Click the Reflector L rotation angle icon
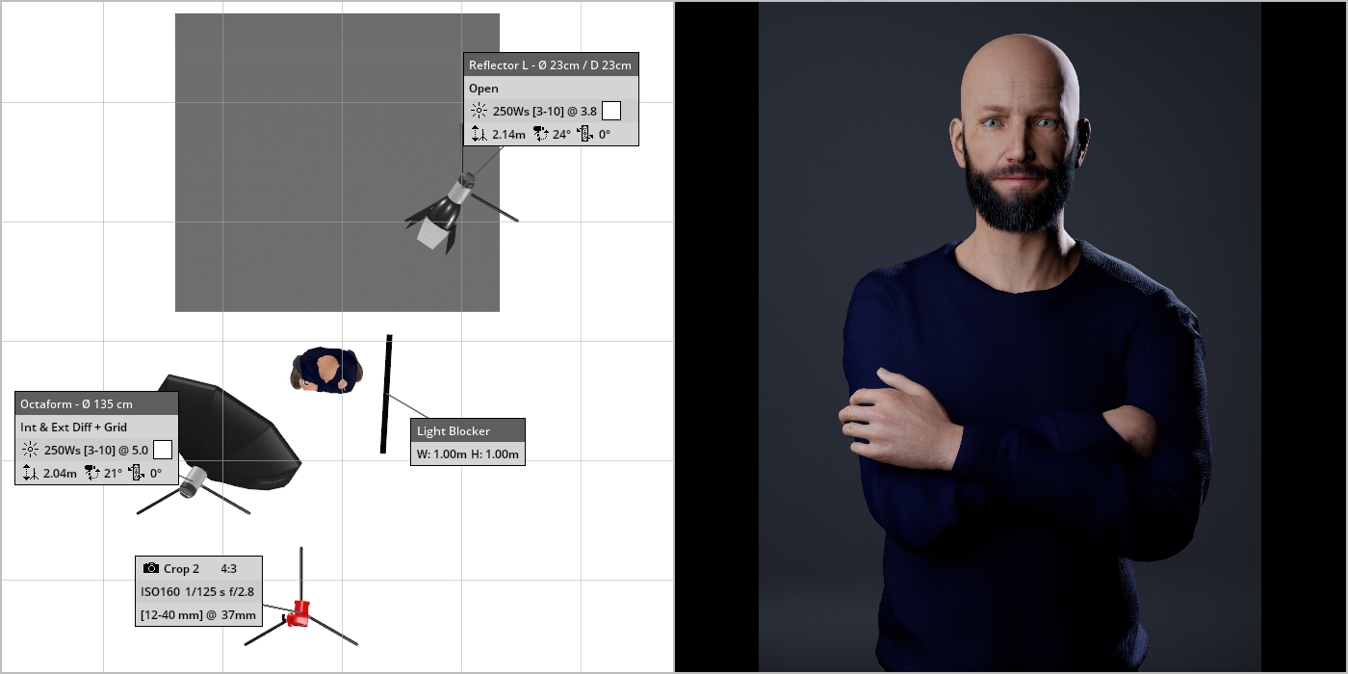This screenshot has width=1348, height=674. coord(585,135)
